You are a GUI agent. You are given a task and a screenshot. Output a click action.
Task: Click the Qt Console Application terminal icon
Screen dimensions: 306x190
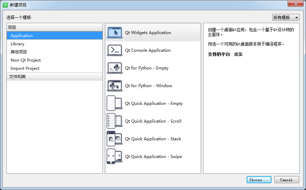(115, 50)
